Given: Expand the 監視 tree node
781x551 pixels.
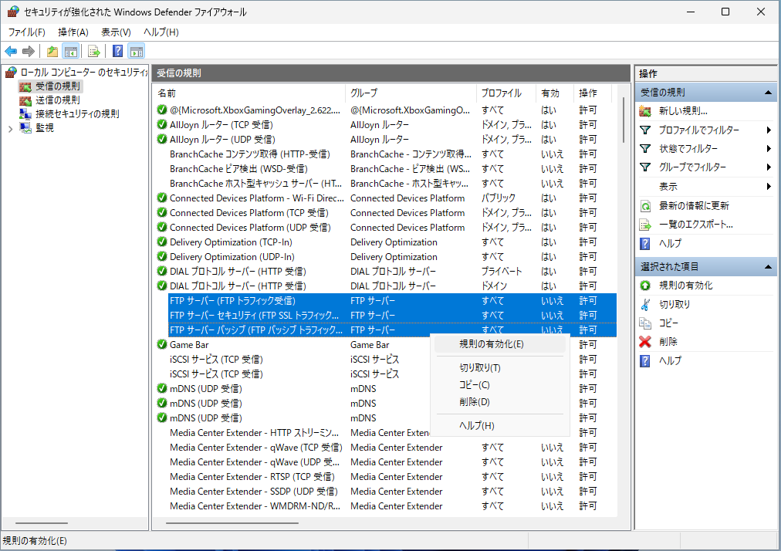Looking at the screenshot, I should click(11, 129).
